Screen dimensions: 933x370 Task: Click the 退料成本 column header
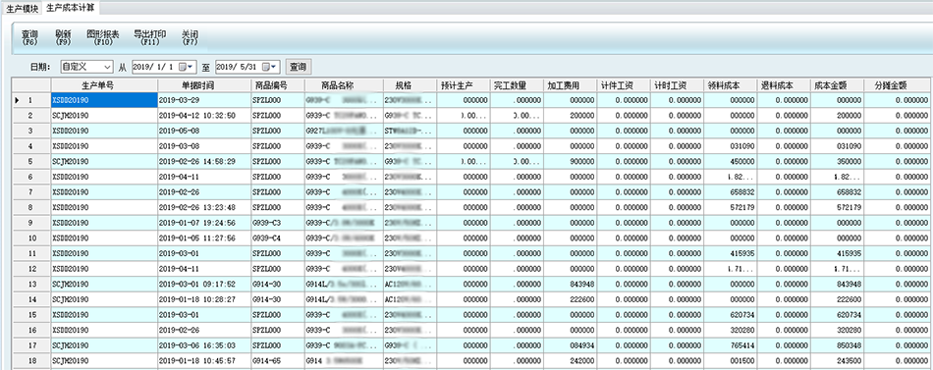pyautogui.click(x=783, y=85)
